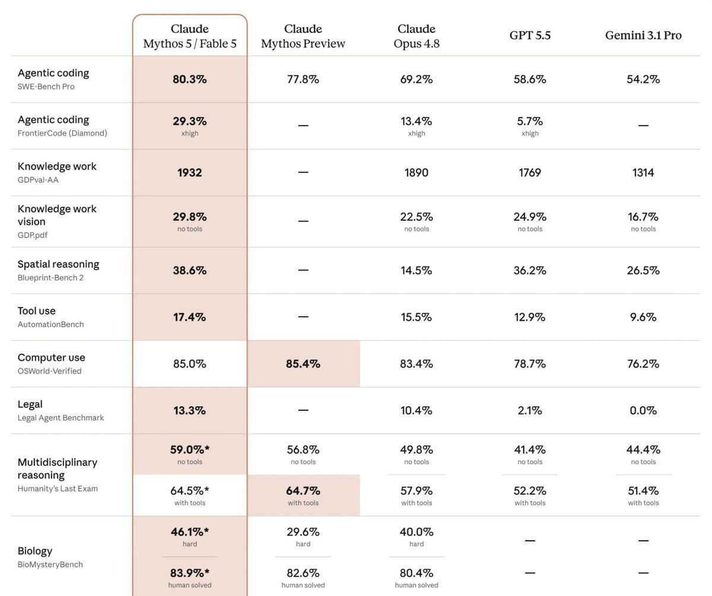Image resolution: width=712 pixels, height=596 pixels.
Task: Select the Claude Mythos Preview column header
Action: 303,36
